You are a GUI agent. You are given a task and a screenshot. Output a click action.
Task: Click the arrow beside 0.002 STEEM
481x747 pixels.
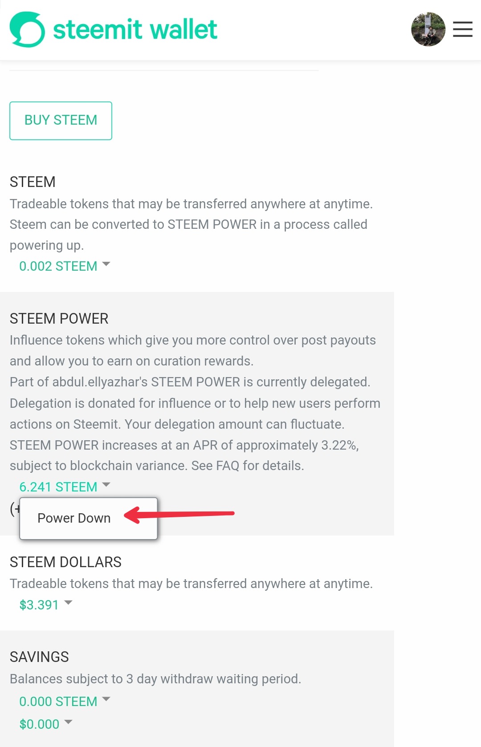(x=106, y=264)
